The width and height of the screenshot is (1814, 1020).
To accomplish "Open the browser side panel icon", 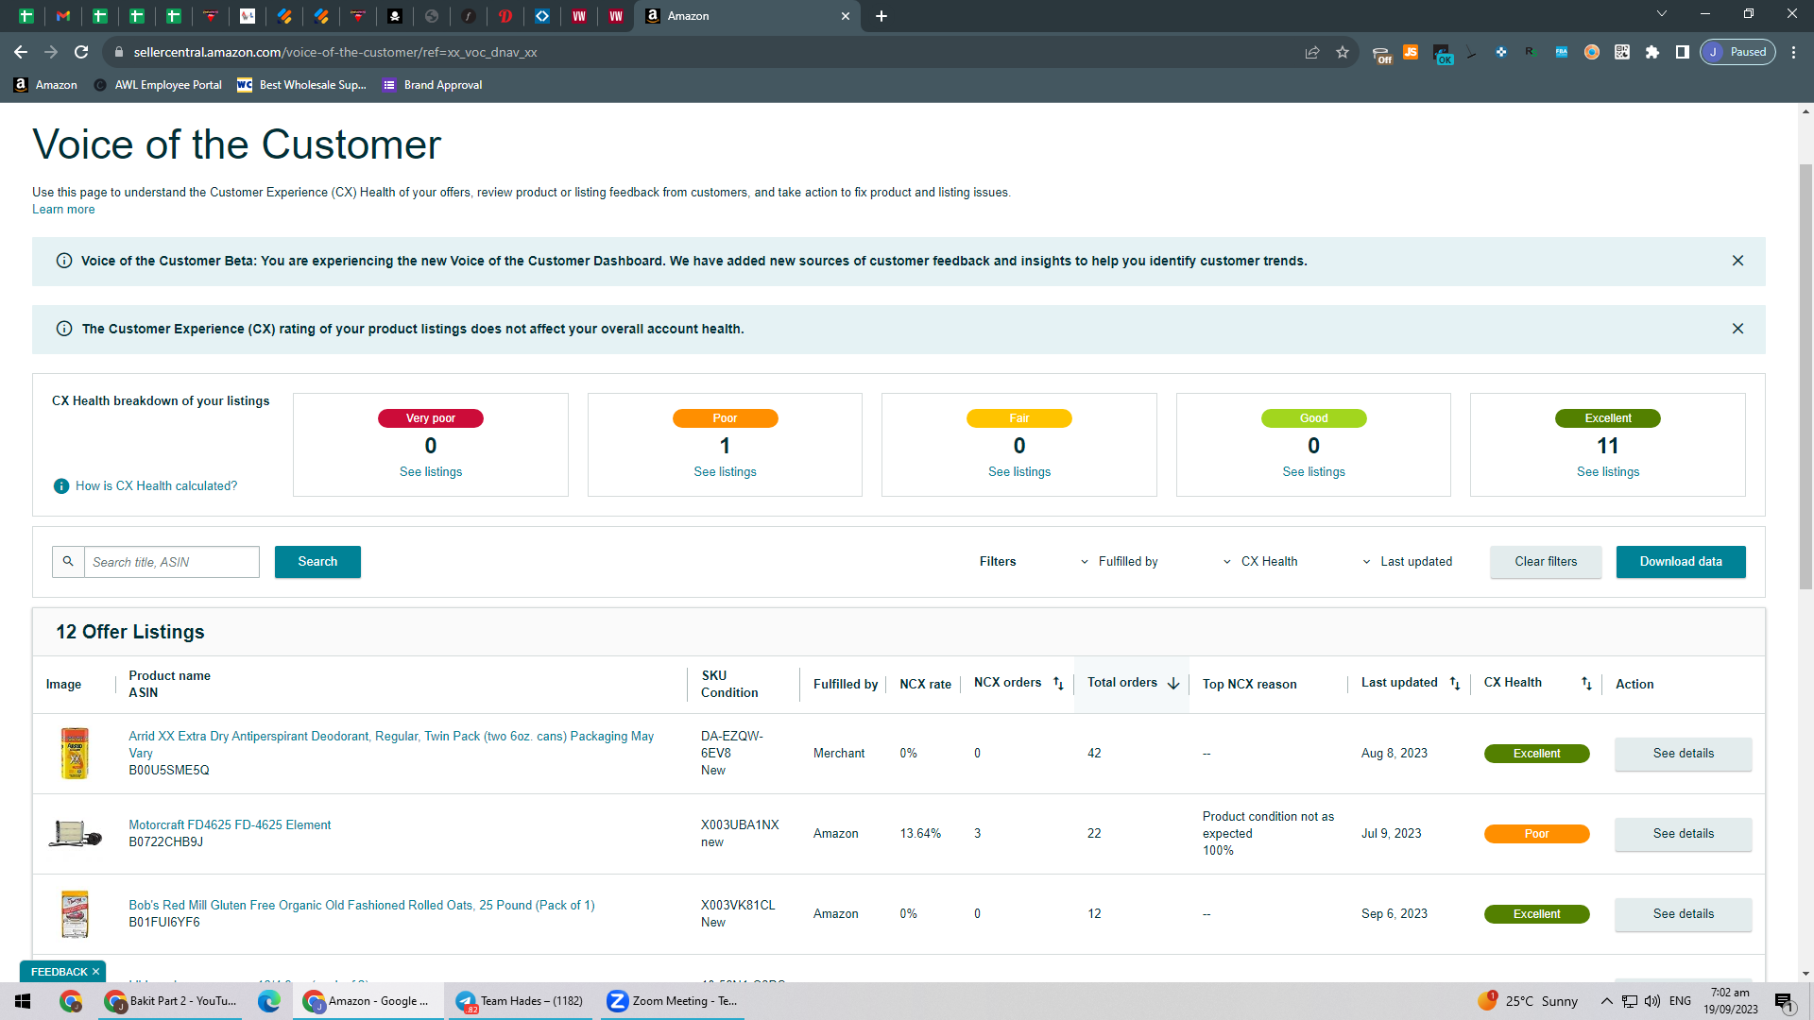I will pos(1683,52).
